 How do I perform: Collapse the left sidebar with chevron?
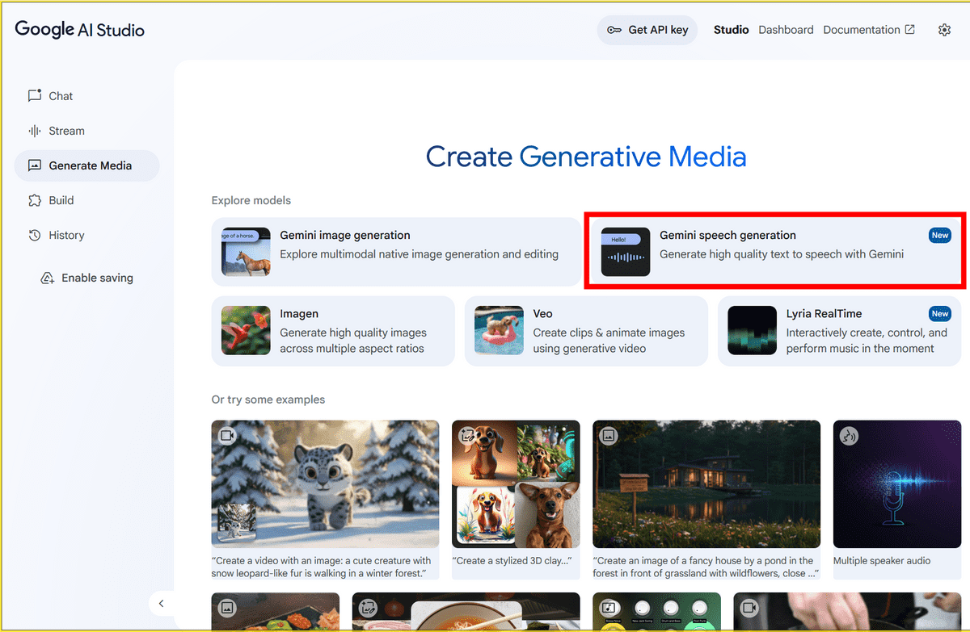(161, 603)
